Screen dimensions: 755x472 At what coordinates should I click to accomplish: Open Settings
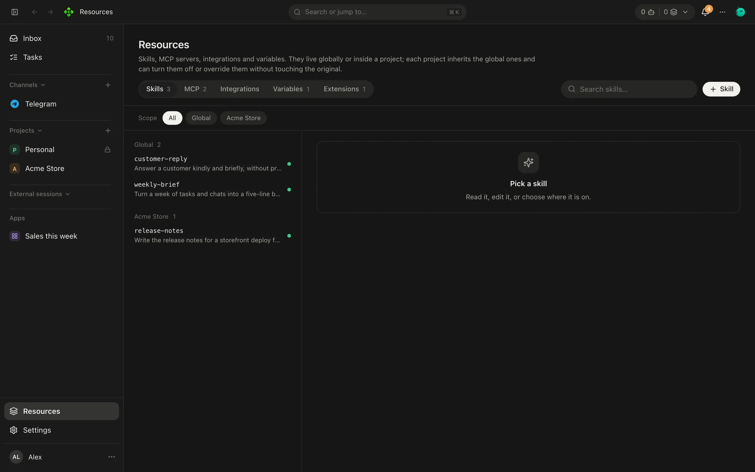coord(61,430)
